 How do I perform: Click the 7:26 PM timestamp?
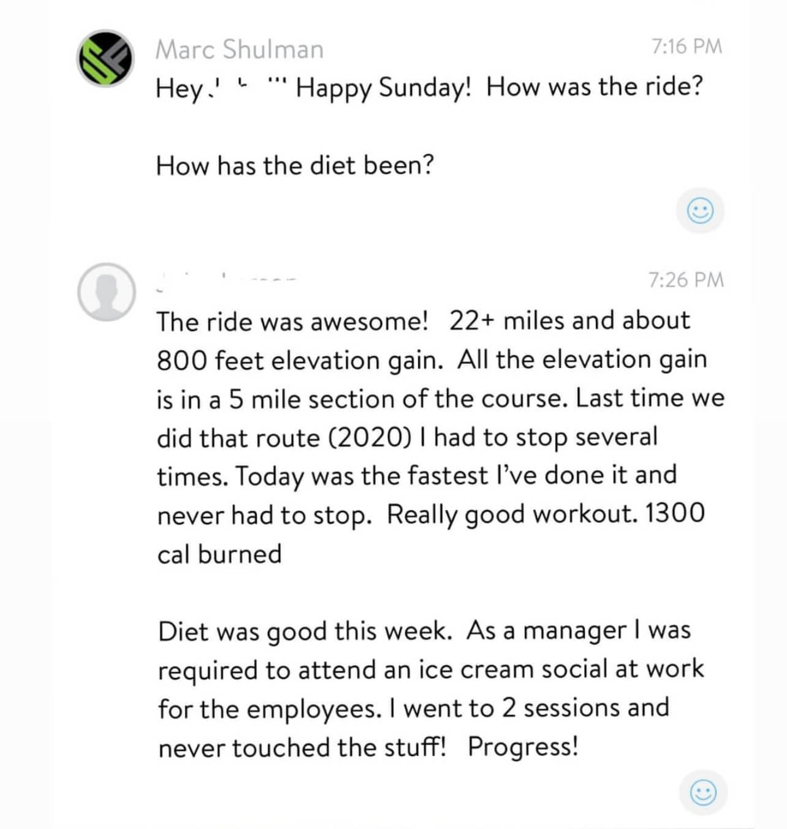[686, 280]
